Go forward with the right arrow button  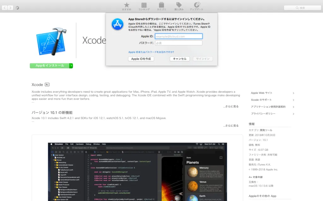click(x=10, y=8)
